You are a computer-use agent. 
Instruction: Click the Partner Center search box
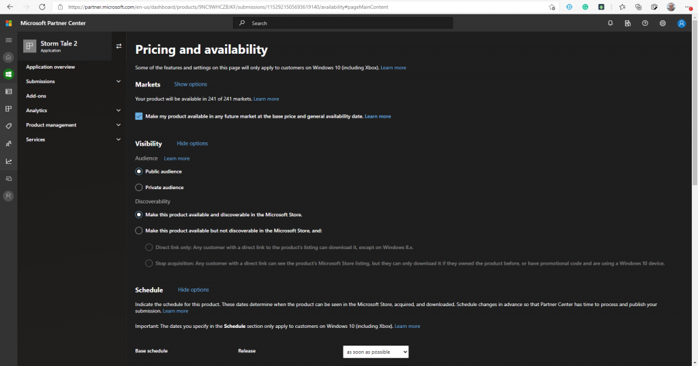coord(343,23)
